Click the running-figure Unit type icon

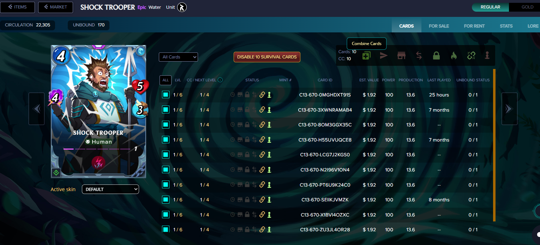tap(181, 7)
